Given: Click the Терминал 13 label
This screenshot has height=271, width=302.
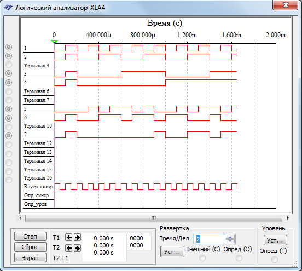Looking at the screenshot, I should click(38, 152).
